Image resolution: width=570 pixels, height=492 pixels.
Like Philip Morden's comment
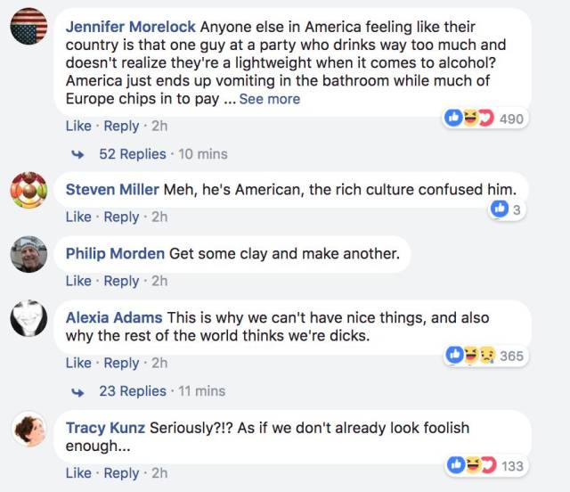click(78, 281)
